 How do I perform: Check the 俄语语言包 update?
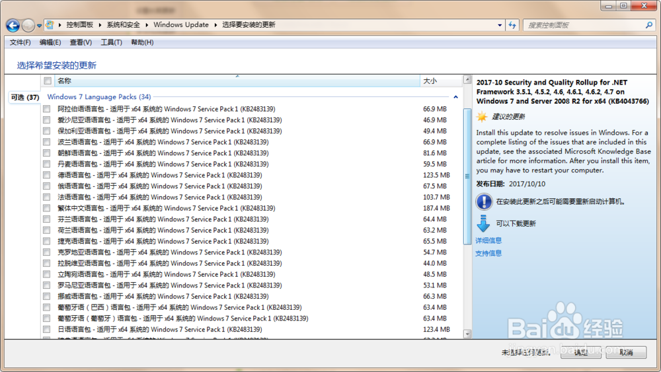(x=47, y=186)
